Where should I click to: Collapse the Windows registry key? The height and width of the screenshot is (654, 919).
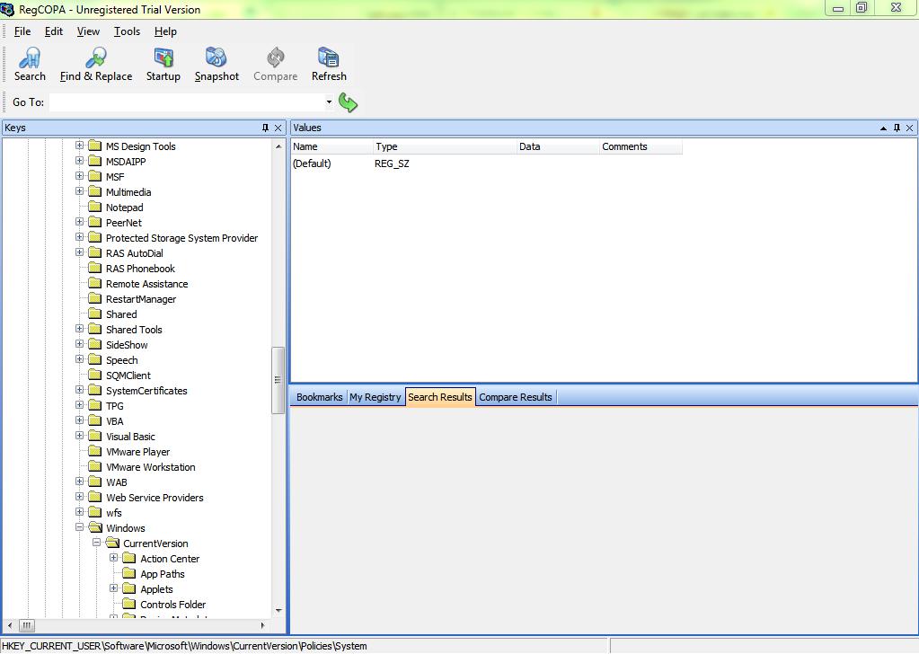pyautogui.click(x=80, y=528)
